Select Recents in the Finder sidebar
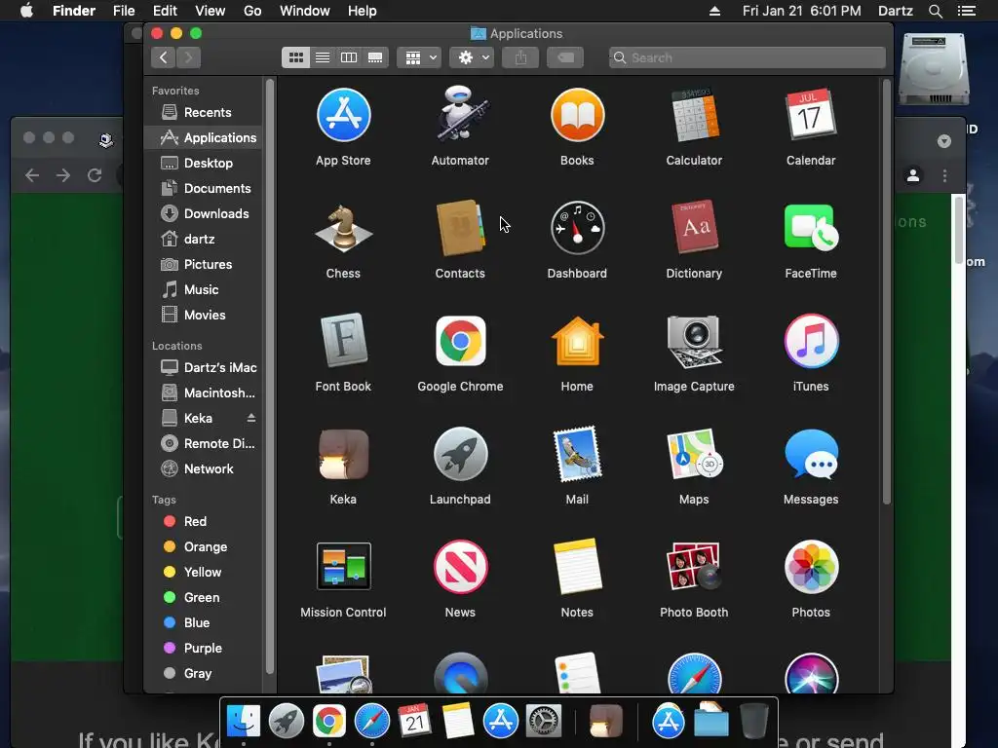Screen dimensions: 998x748 204,113
